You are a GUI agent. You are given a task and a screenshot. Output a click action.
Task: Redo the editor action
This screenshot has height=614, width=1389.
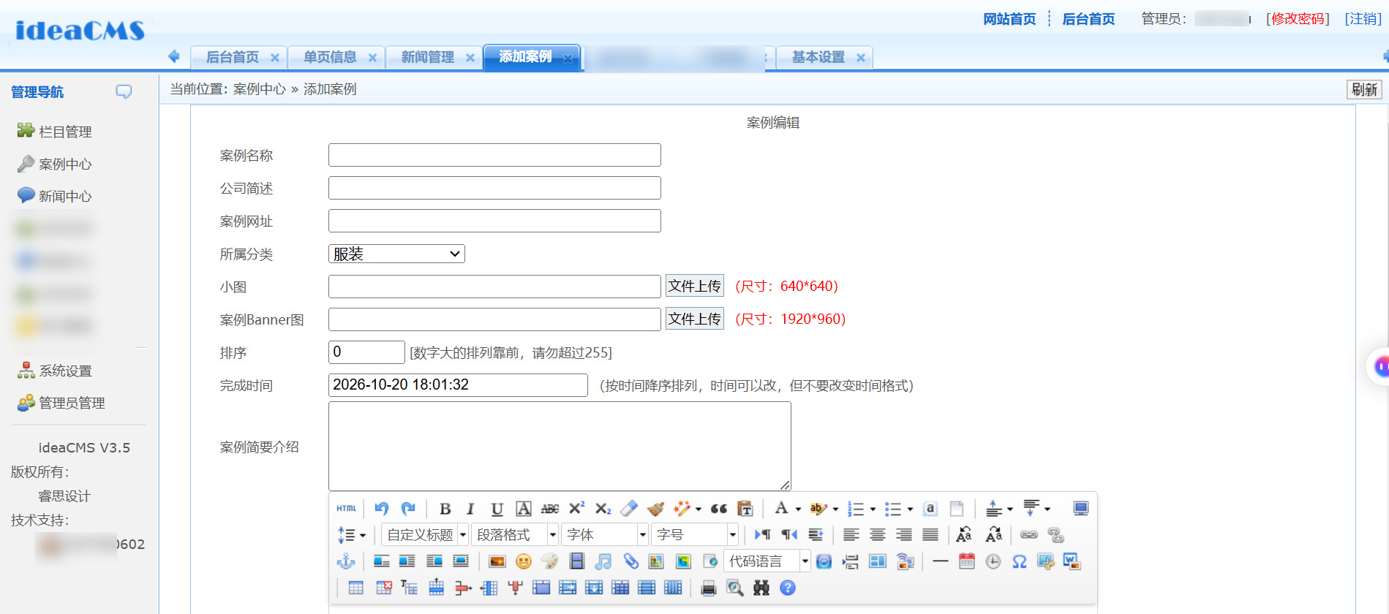tap(408, 509)
